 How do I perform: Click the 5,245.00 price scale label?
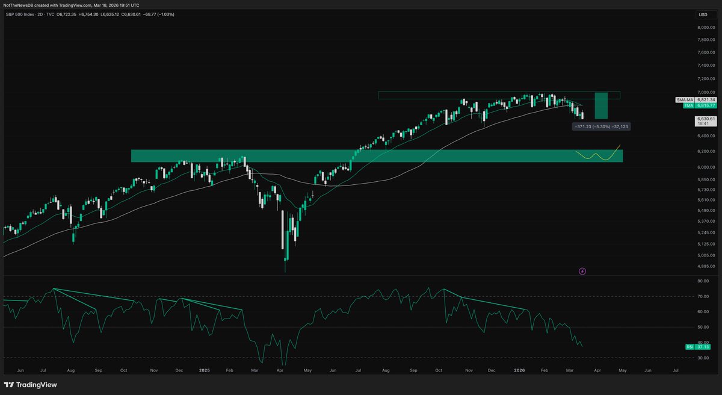point(707,232)
